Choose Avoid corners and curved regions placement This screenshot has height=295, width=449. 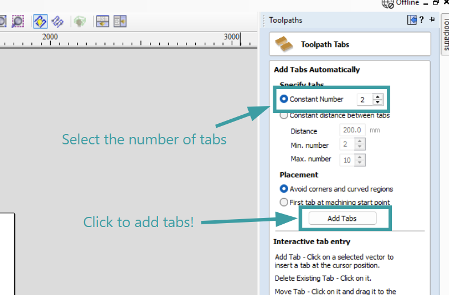284,189
